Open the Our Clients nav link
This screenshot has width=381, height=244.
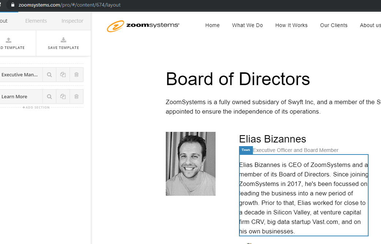pos(334,25)
